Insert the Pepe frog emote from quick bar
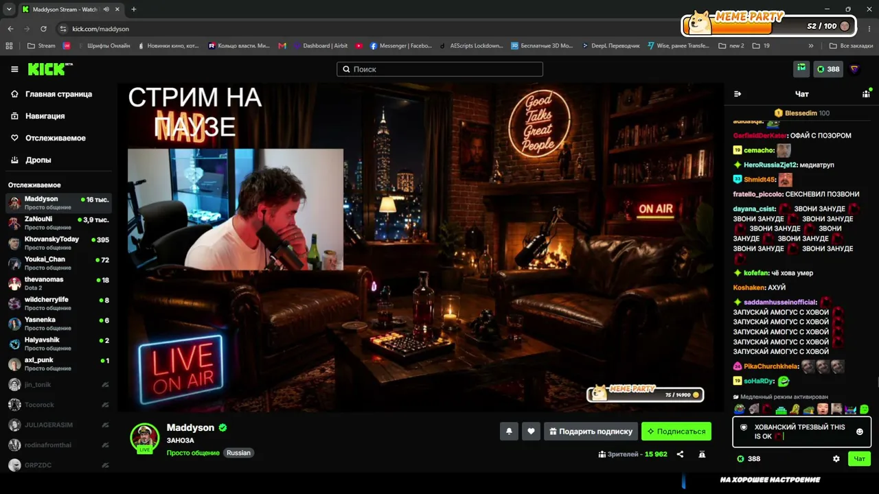Screen dimensions: 879x494 739,410
